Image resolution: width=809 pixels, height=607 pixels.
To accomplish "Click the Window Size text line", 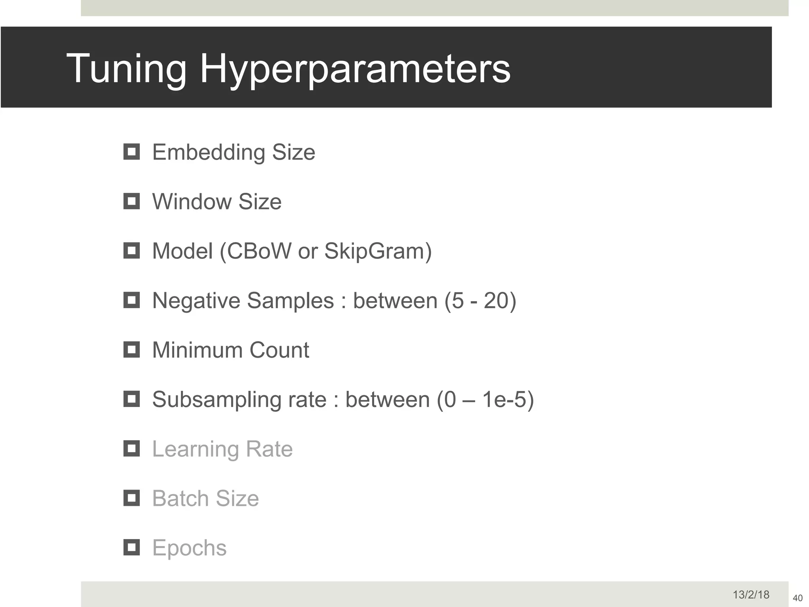I will tap(217, 202).
